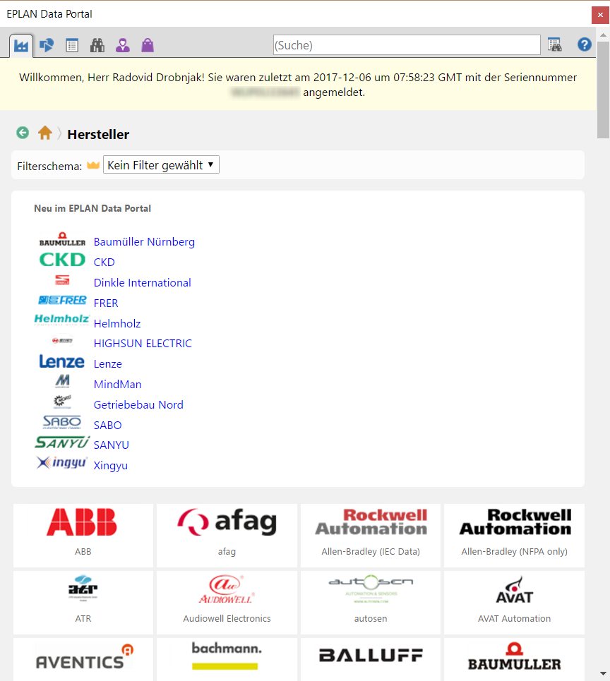Select the Hersteller breadcrumb entry
Image resolution: width=610 pixels, height=681 pixels.
(97, 134)
